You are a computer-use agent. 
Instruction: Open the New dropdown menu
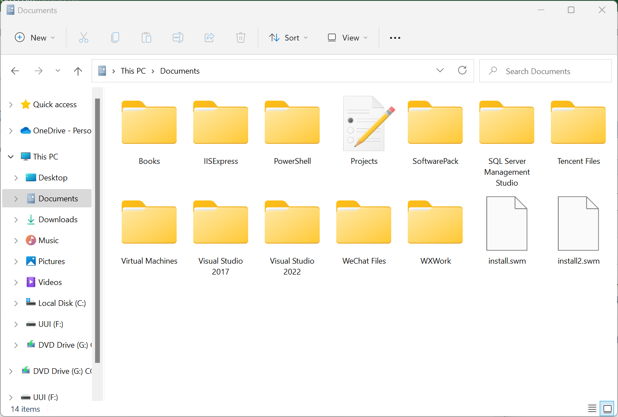point(35,38)
